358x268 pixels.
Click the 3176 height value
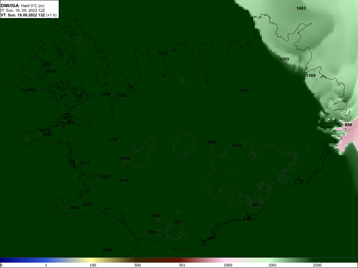(51, 71)
